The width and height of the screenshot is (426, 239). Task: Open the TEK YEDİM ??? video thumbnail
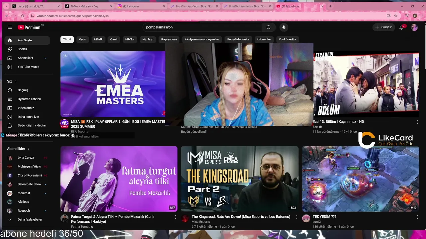coord(360,179)
